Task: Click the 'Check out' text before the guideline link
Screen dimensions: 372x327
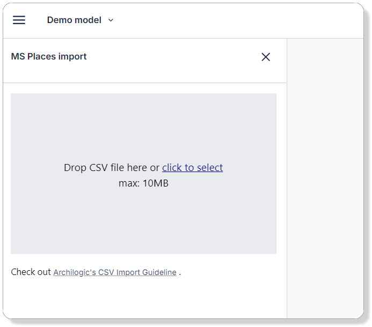Action: (31, 272)
